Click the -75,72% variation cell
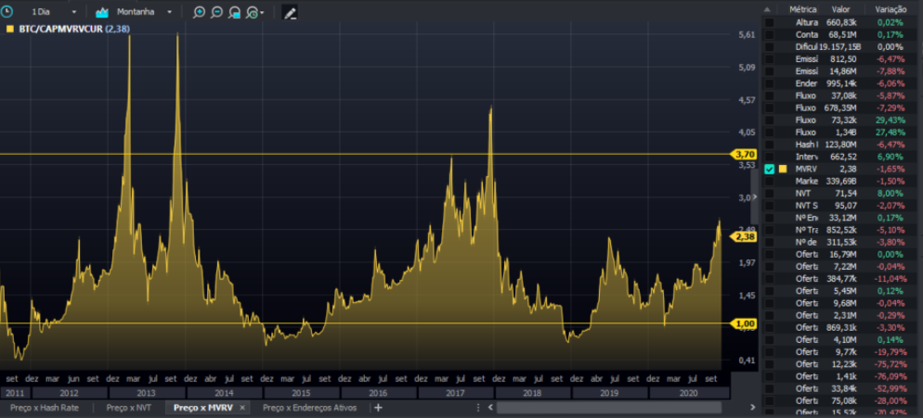923x418 pixels. click(890, 364)
